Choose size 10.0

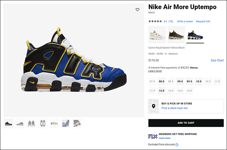(199, 81)
